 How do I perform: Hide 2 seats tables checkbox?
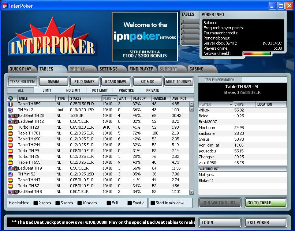[x=36, y=203]
